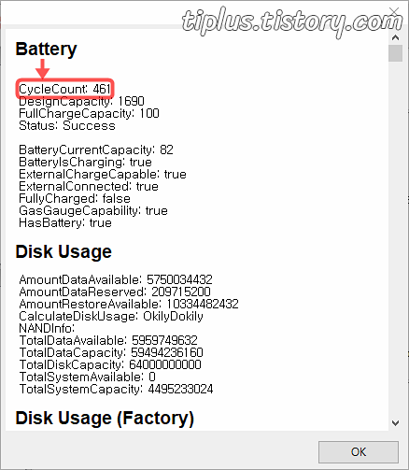Click the Disk Usage heading
Image resolution: width=409 pixels, height=470 pixels.
point(63,251)
